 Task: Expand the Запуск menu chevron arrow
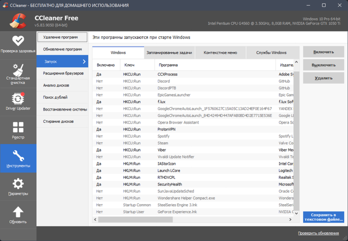click(84, 61)
